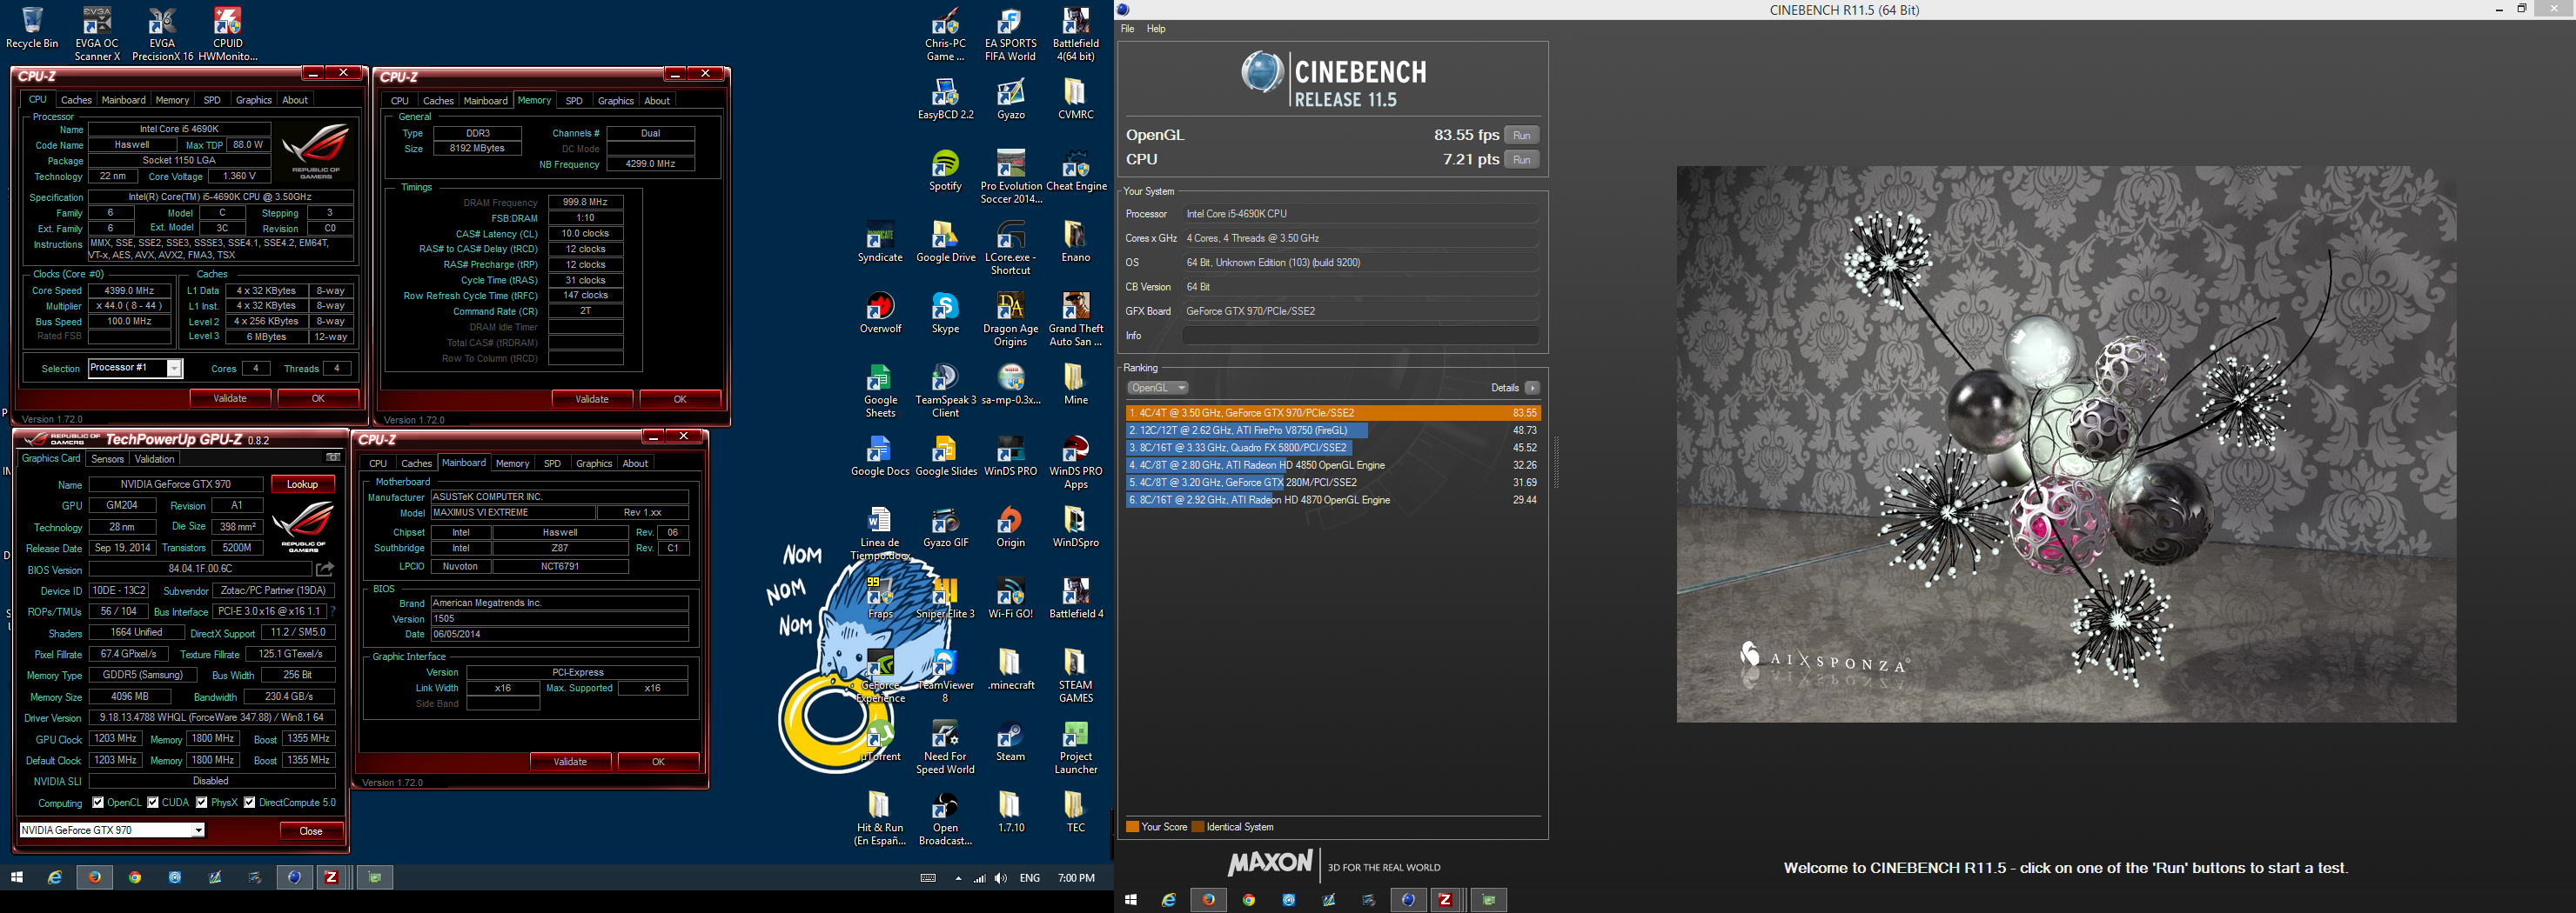Open Validation tab in GPU-Z
Viewport: 2576px width, 913px height.
click(x=154, y=458)
